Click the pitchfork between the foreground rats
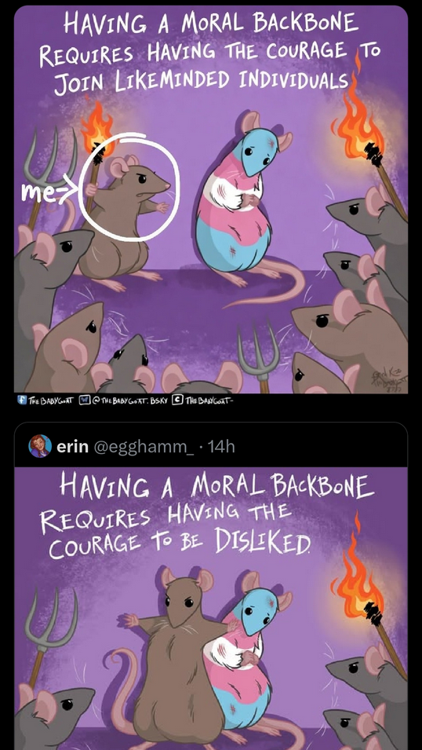 tap(258, 357)
